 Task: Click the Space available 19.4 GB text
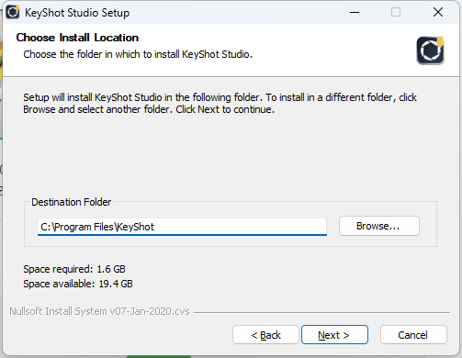(x=78, y=284)
